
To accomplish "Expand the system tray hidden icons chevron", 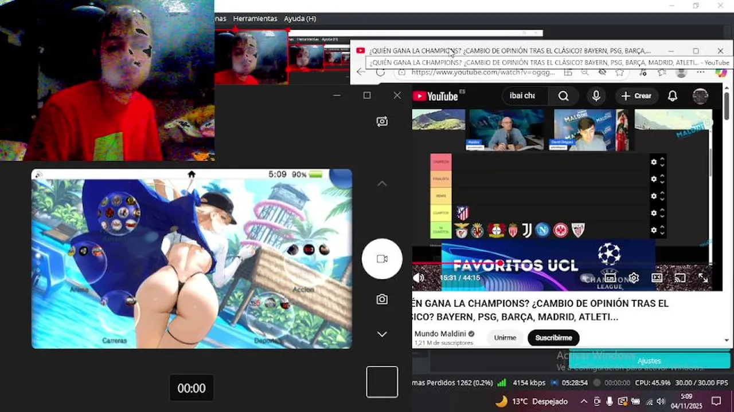I will tap(584, 401).
